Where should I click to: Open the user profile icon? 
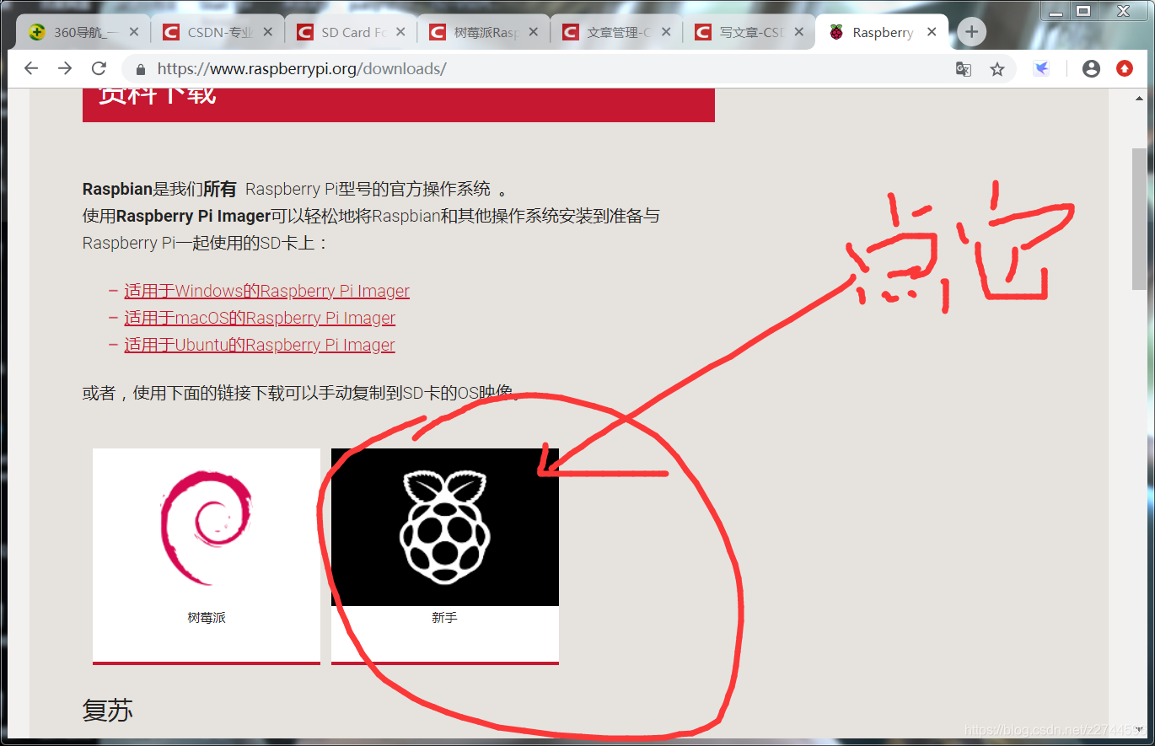click(x=1091, y=69)
